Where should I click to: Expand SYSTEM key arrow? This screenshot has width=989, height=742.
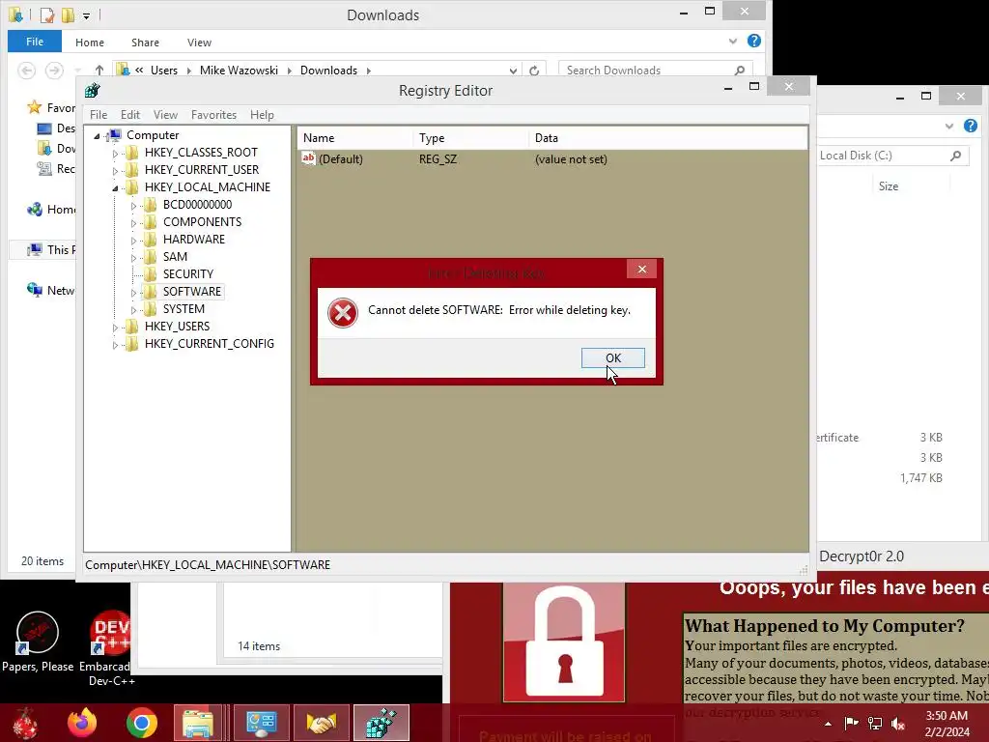pos(133,310)
